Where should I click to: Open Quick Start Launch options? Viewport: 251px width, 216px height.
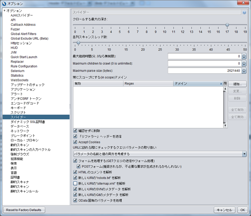point(24,57)
